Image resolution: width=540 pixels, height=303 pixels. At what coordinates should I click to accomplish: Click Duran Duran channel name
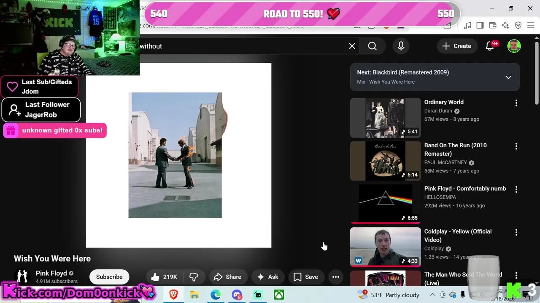[438, 111]
